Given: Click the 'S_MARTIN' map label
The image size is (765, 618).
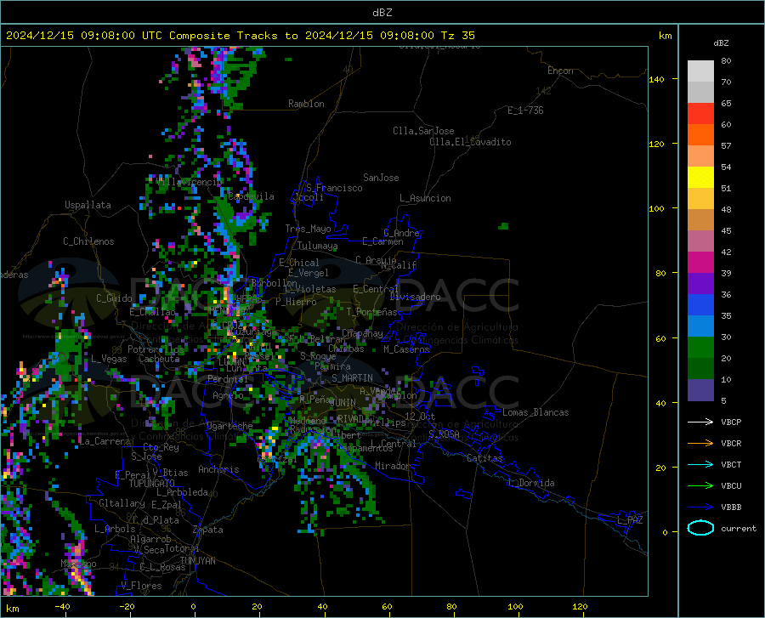Looking at the screenshot, I should point(352,378).
